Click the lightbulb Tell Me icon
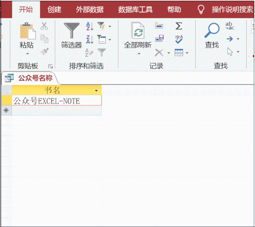Viewport: 255px width, 227px height. click(201, 9)
